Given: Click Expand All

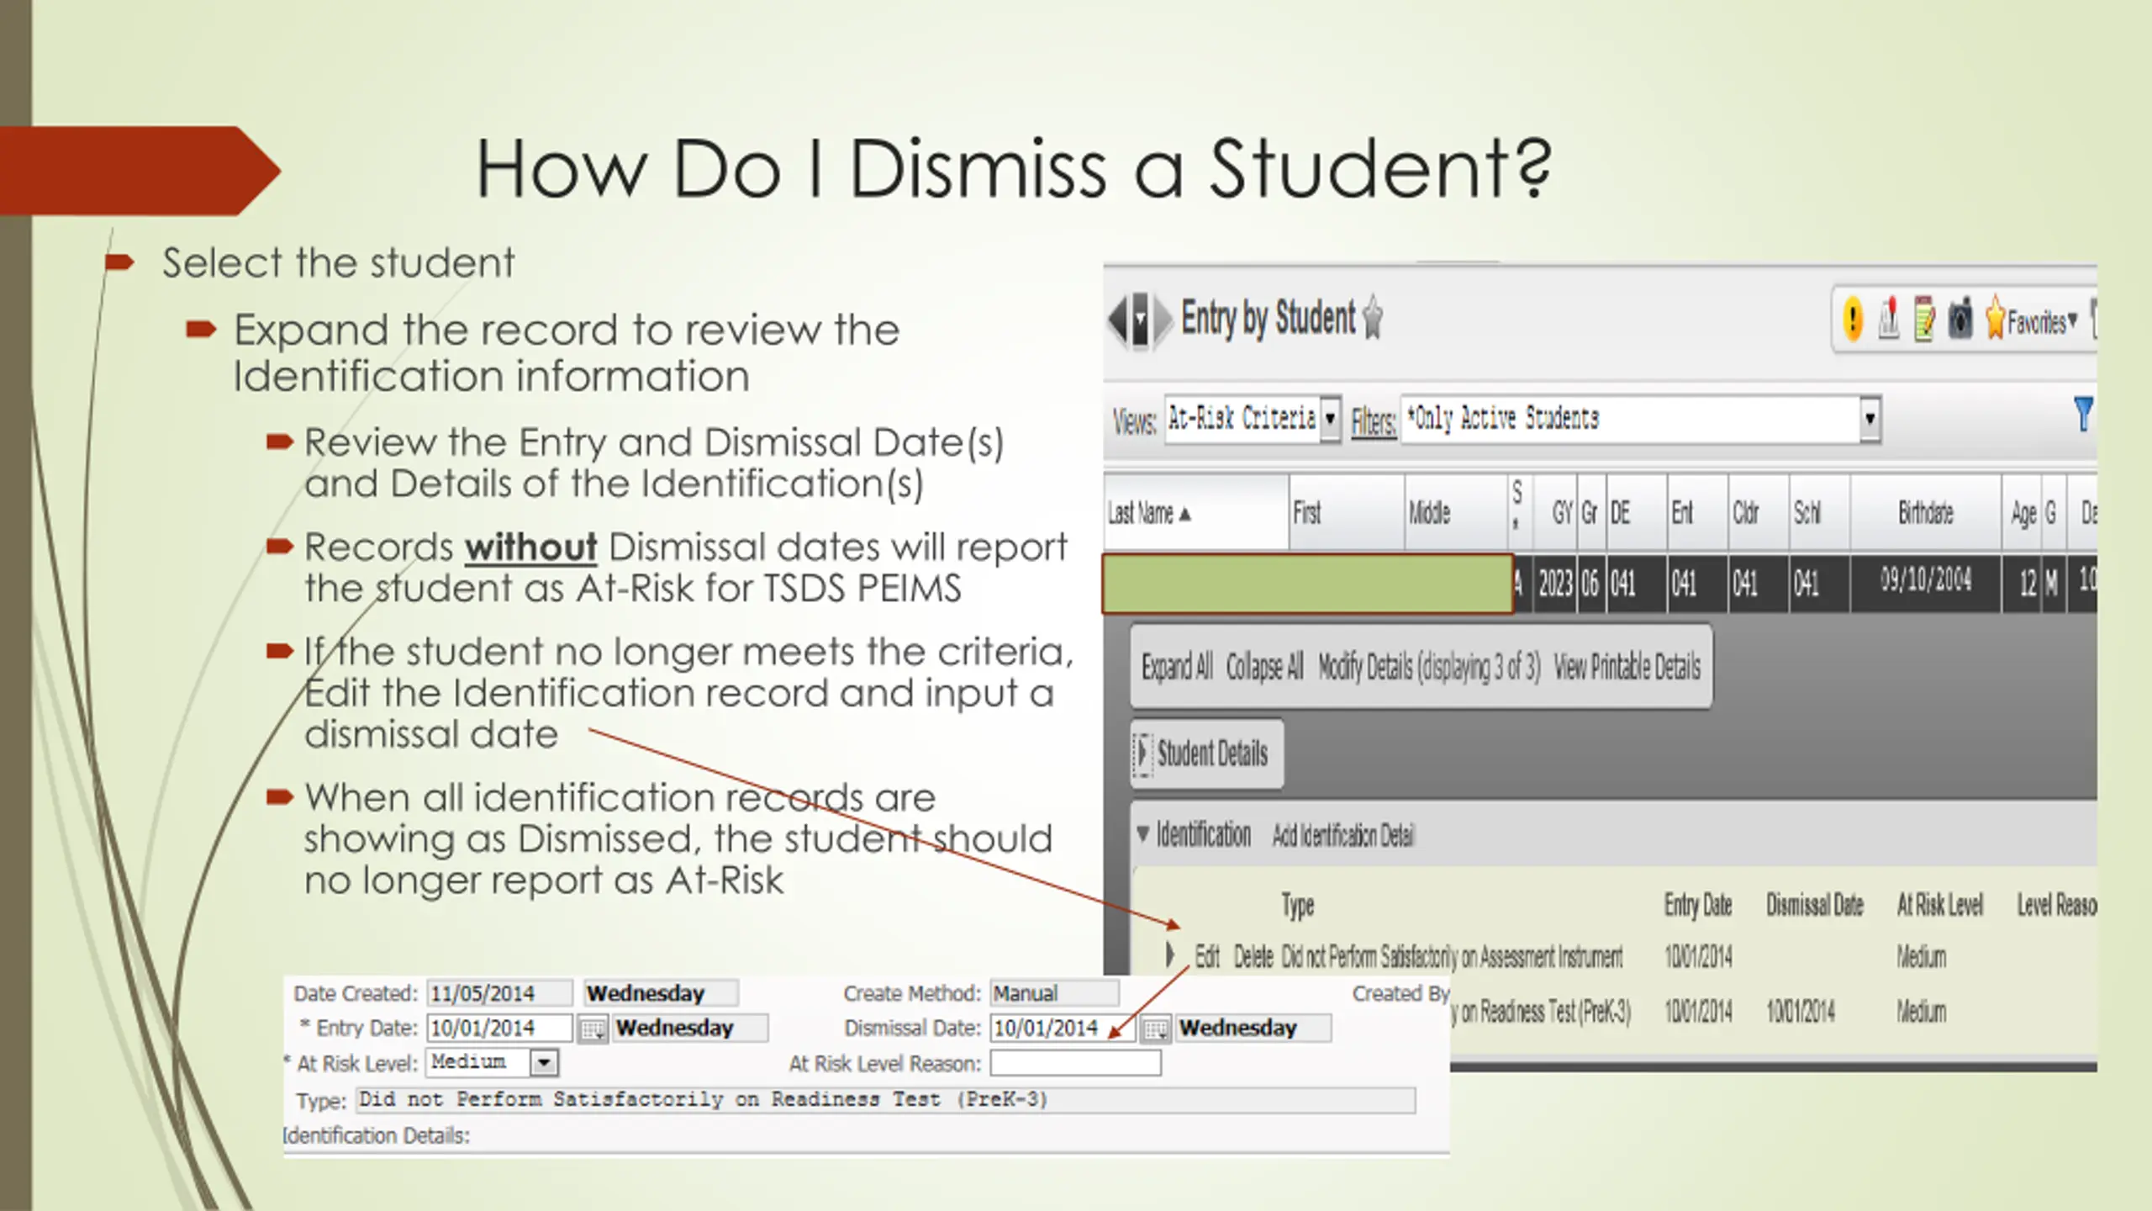Looking at the screenshot, I should coord(1177,667).
